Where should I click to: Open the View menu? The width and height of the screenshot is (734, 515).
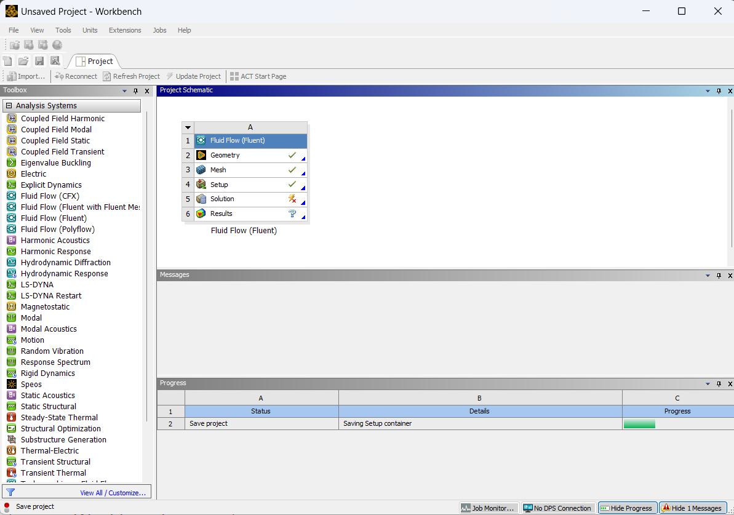coord(37,30)
